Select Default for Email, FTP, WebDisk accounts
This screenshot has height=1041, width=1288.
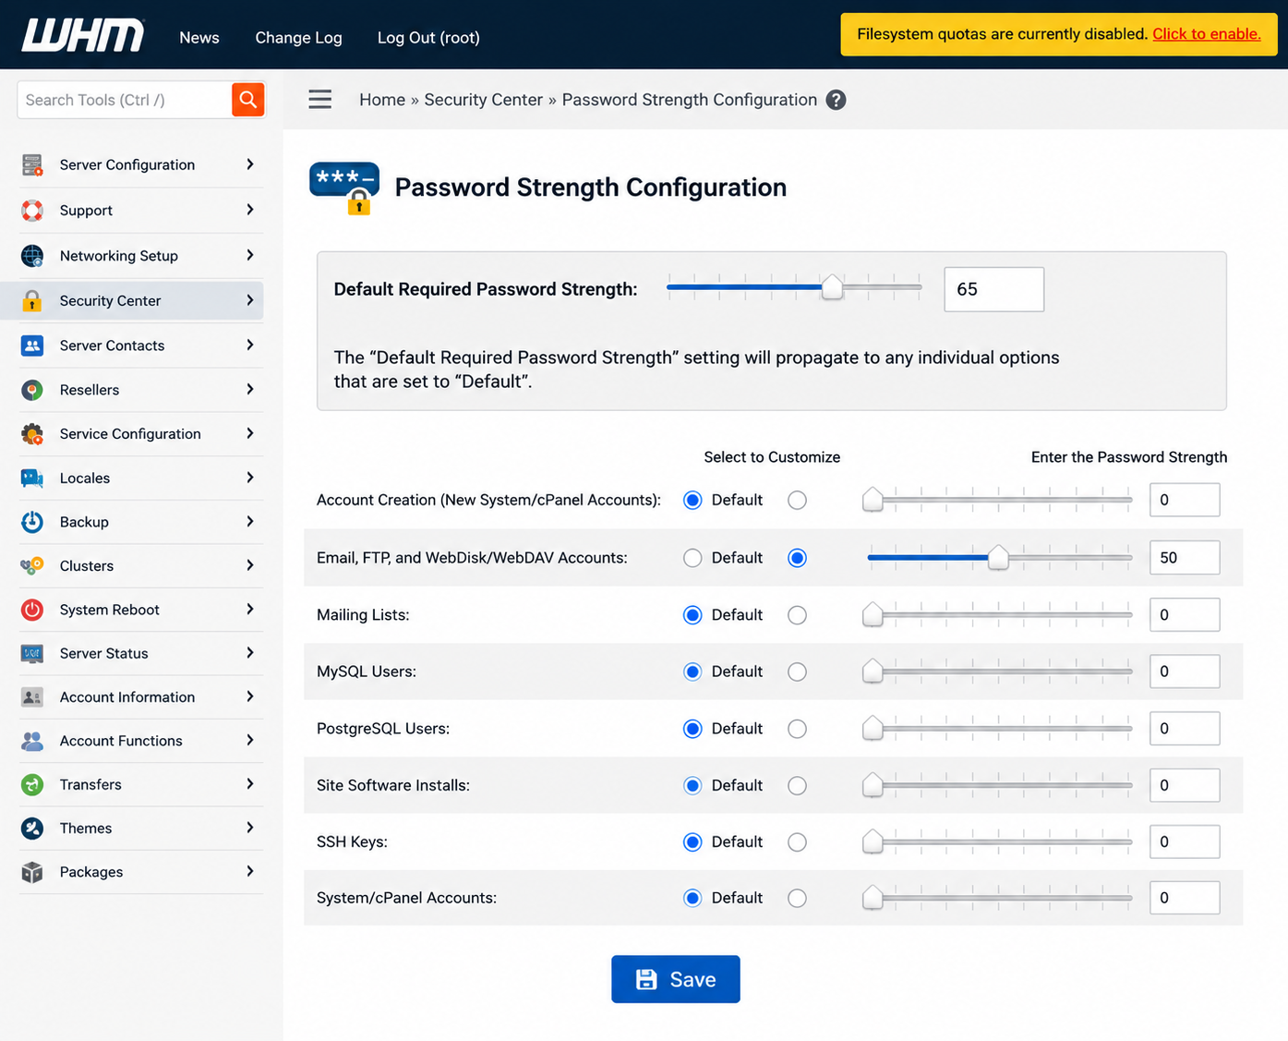pos(692,557)
